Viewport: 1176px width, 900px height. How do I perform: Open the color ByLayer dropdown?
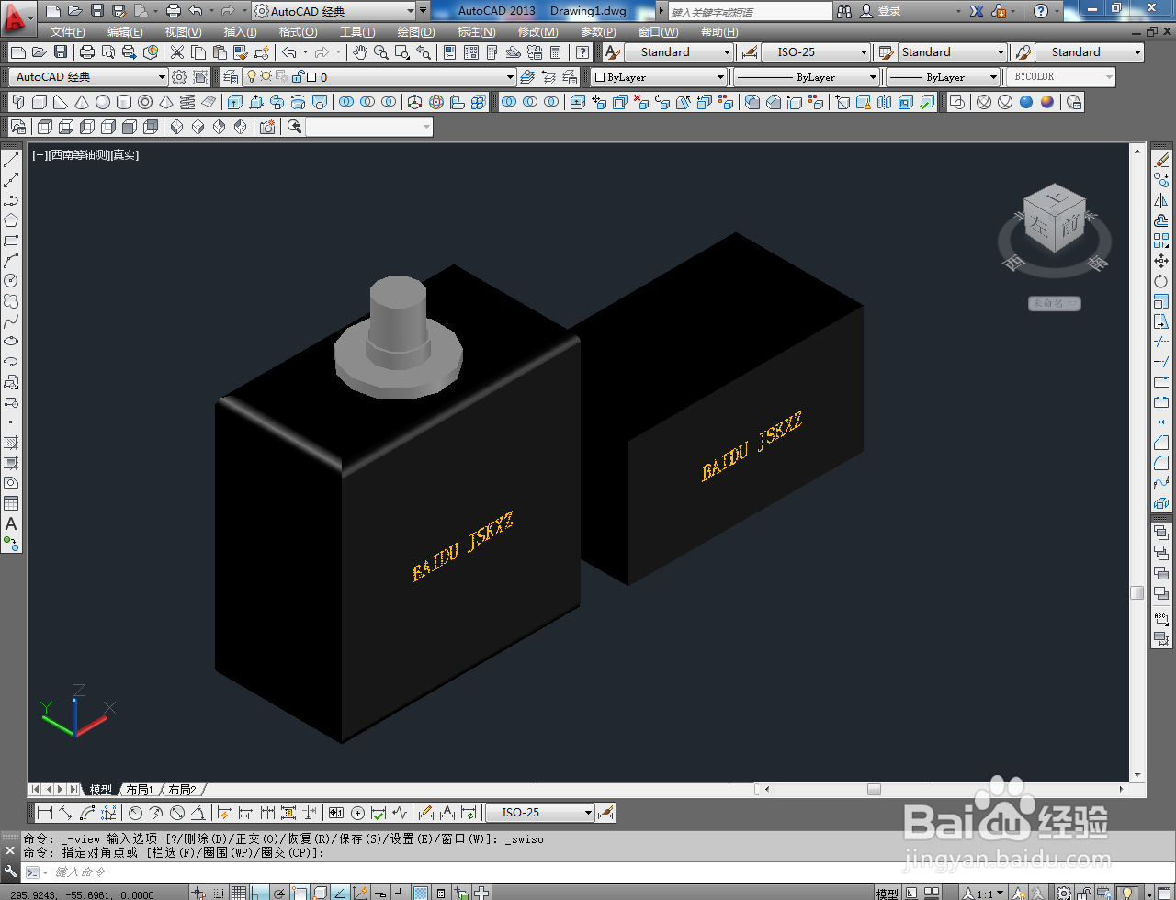coord(659,77)
